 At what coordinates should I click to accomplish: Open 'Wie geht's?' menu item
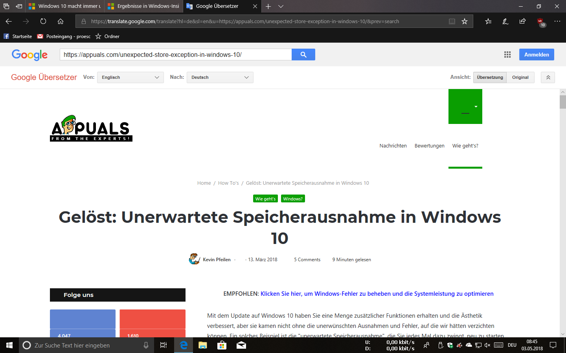point(465,146)
